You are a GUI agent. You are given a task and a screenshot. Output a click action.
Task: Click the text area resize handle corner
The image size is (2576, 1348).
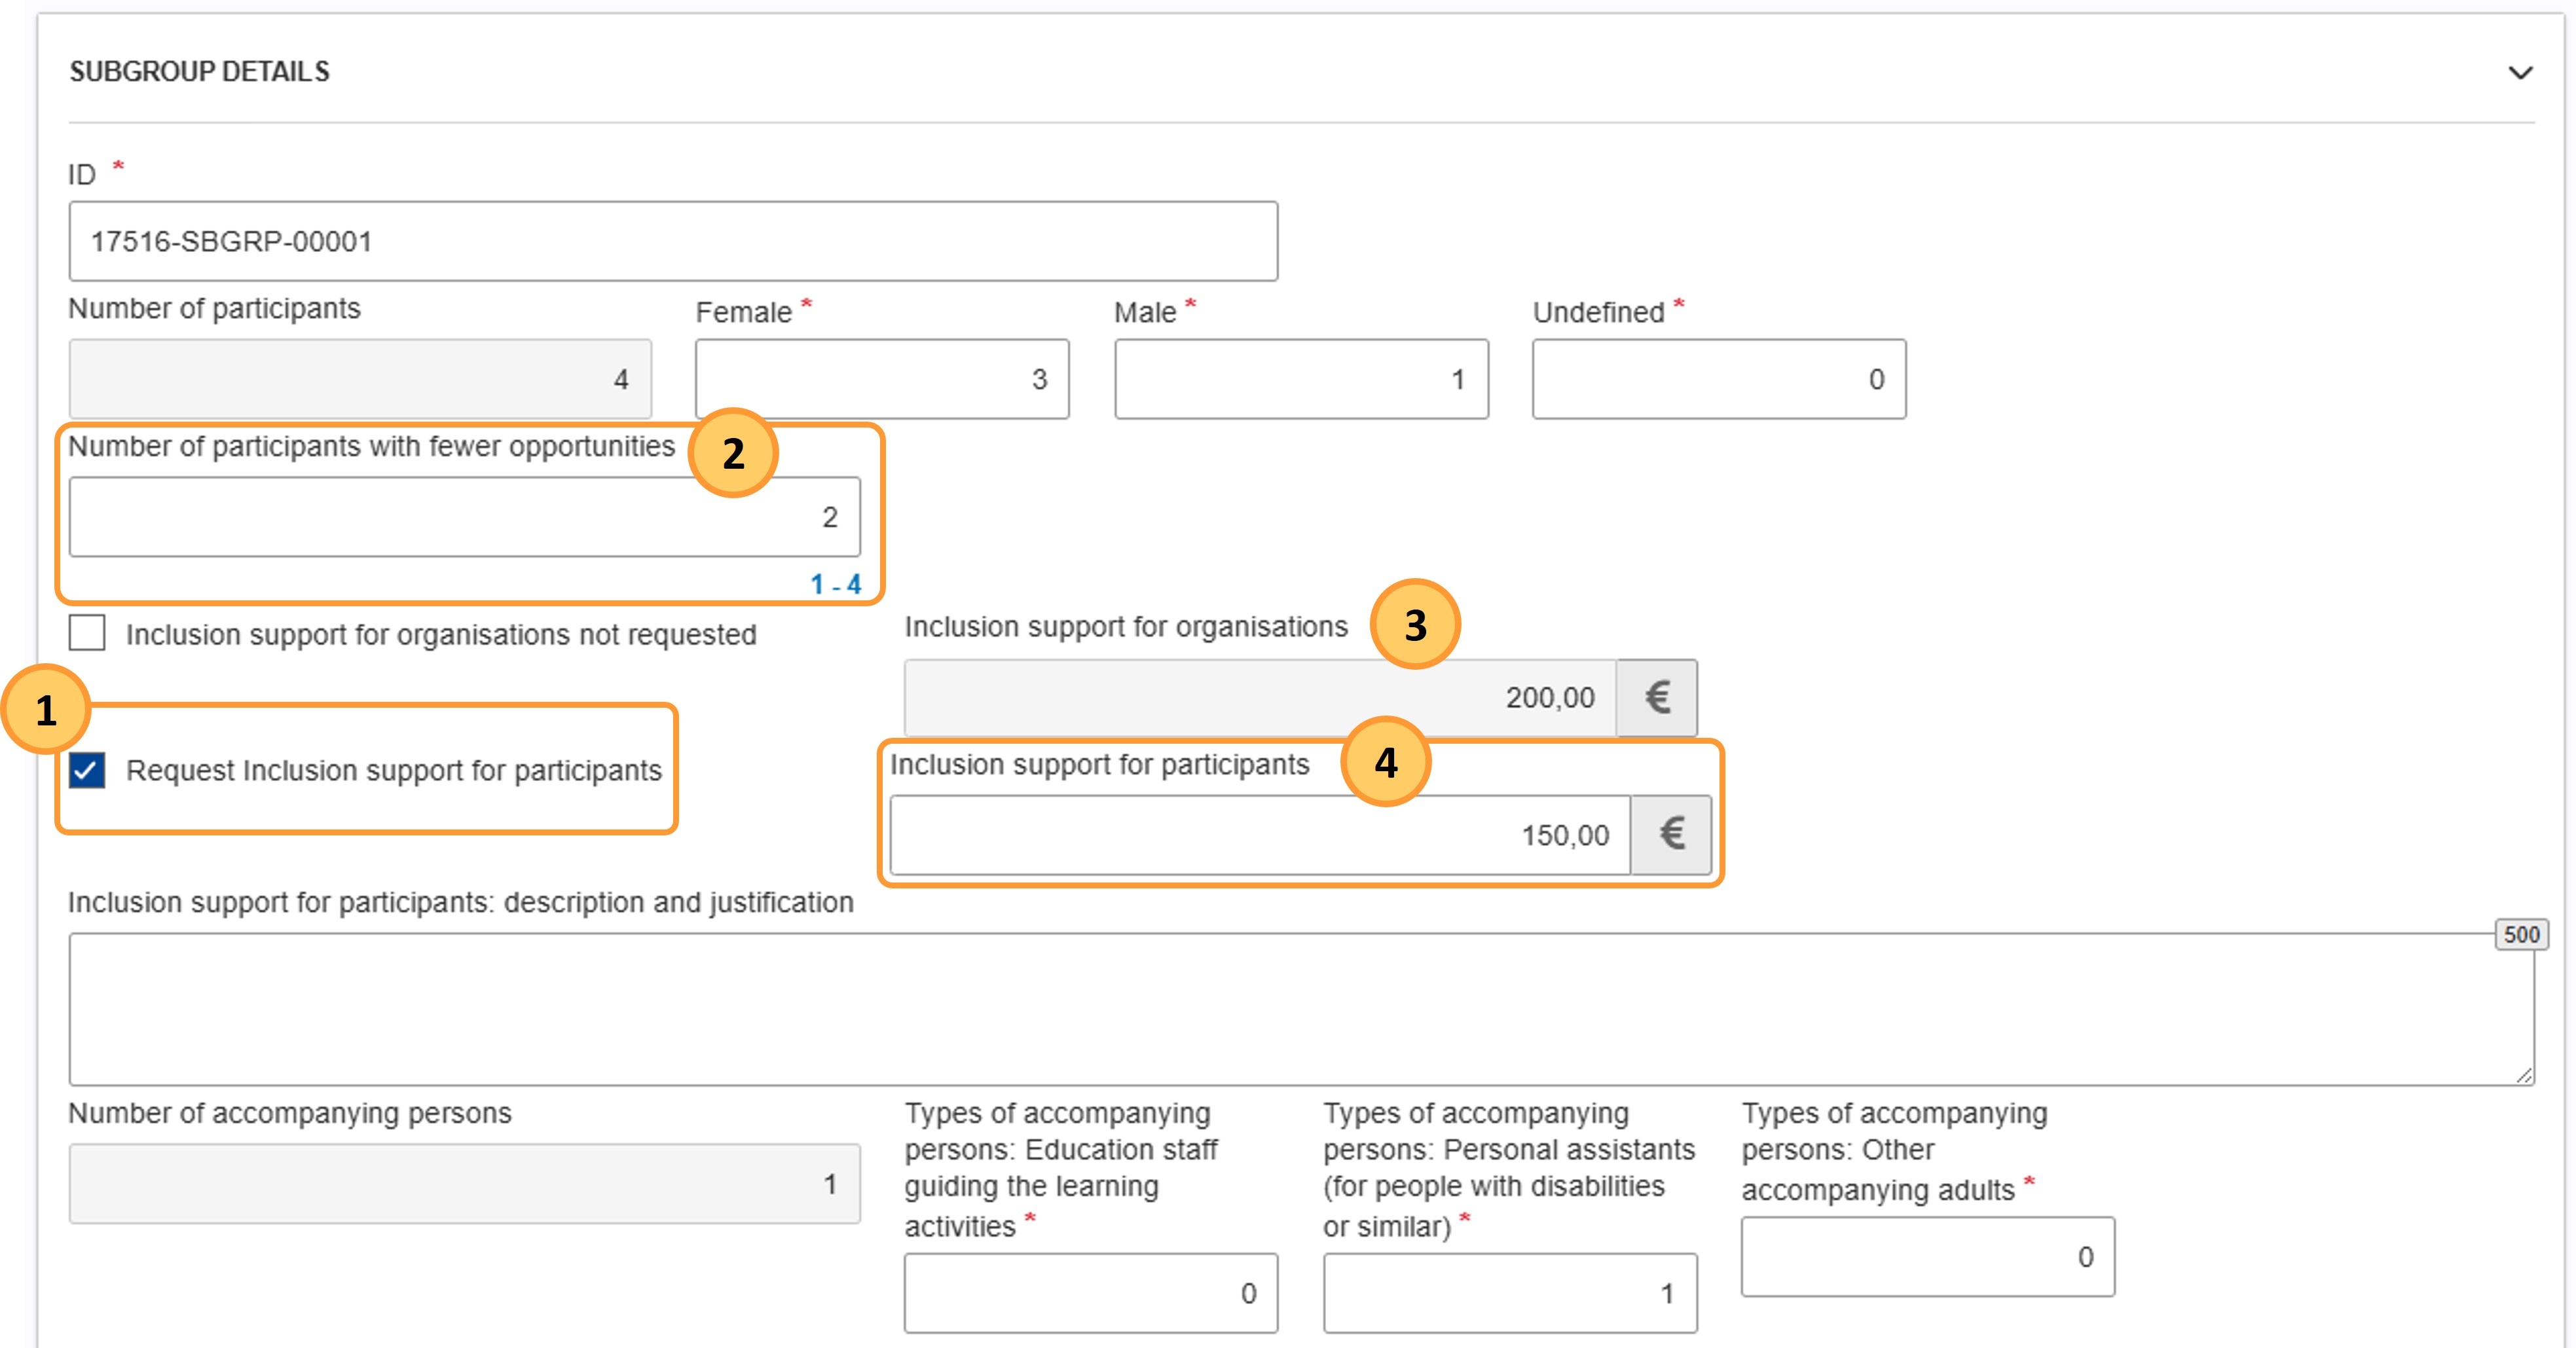pos(2524,1075)
